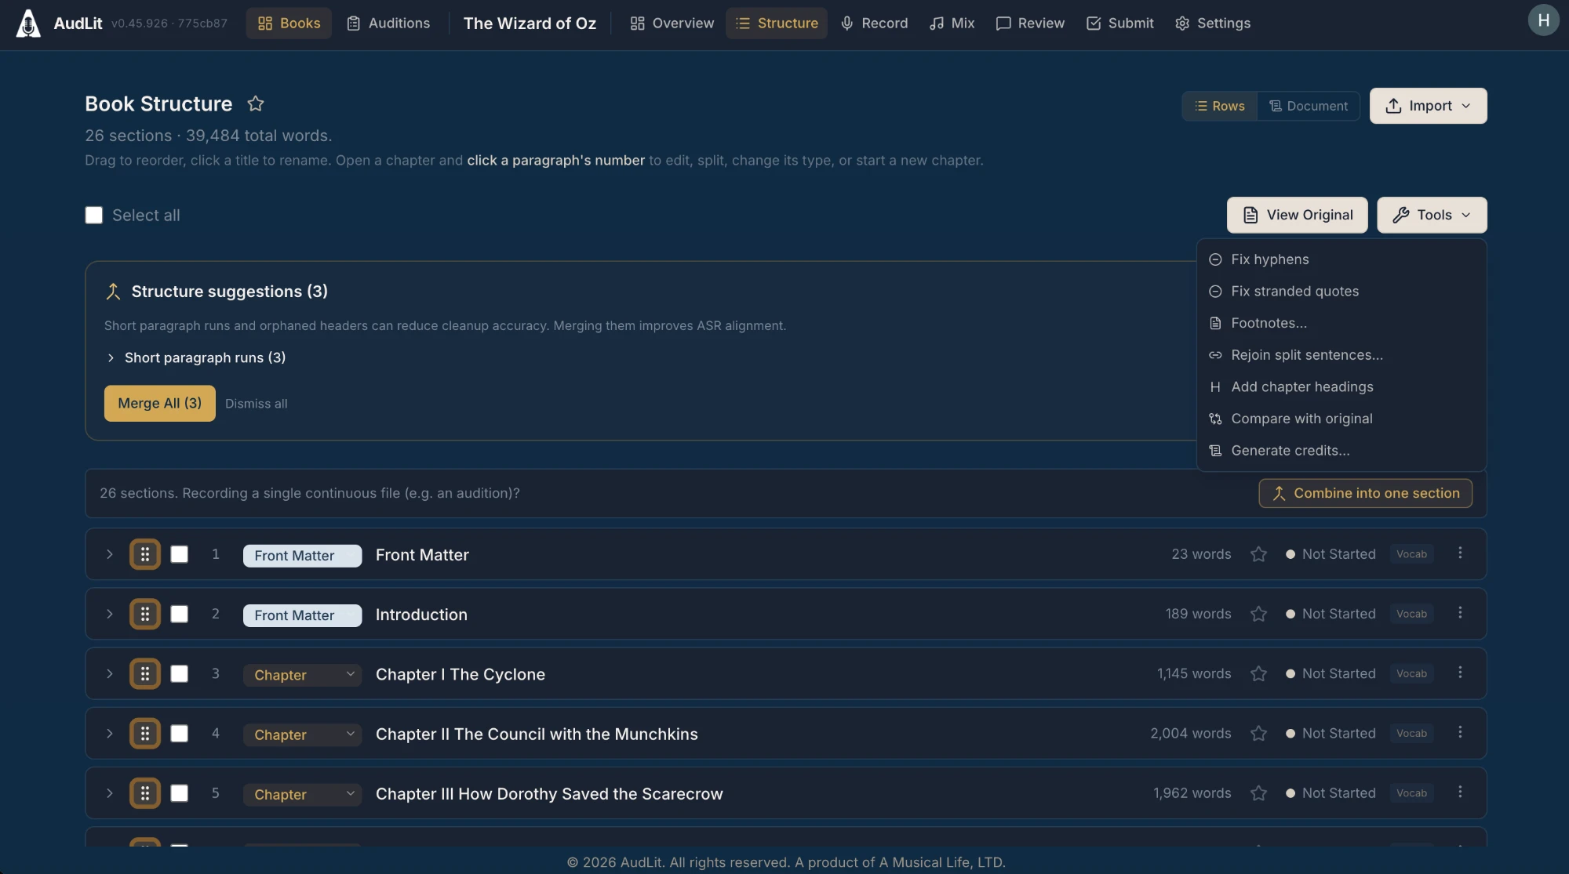
Task: Click Combine into one section button
Action: (1365, 493)
